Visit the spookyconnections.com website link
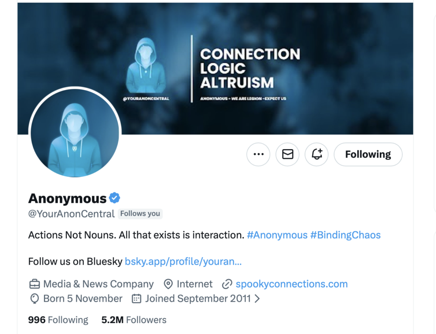Screen dimensions: 436x334 click(292, 284)
